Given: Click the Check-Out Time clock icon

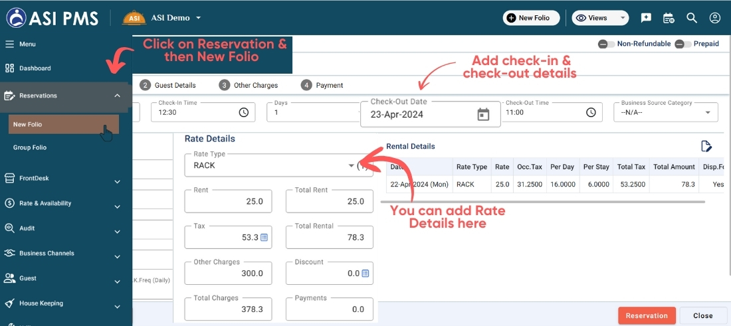Looking at the screenshot, I should [x=591, y=112].
